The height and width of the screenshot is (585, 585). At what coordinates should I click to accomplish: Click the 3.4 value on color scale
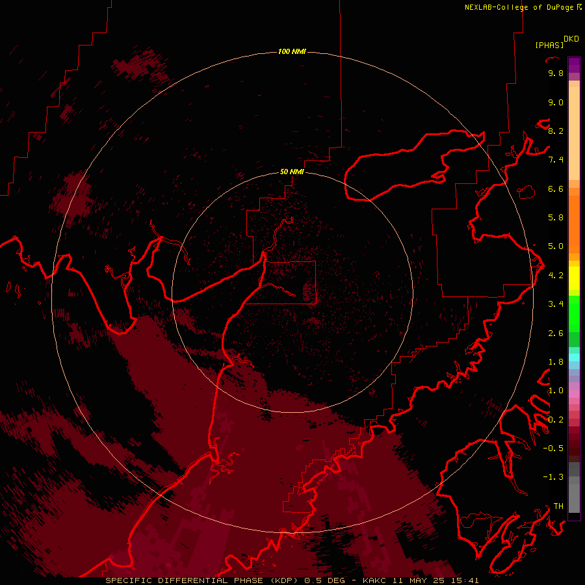click(556, 304)
